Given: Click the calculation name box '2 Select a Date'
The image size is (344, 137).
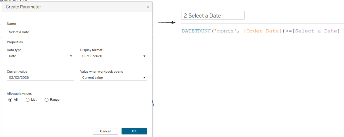Looking at the screenshot, I should coord(213,15).
